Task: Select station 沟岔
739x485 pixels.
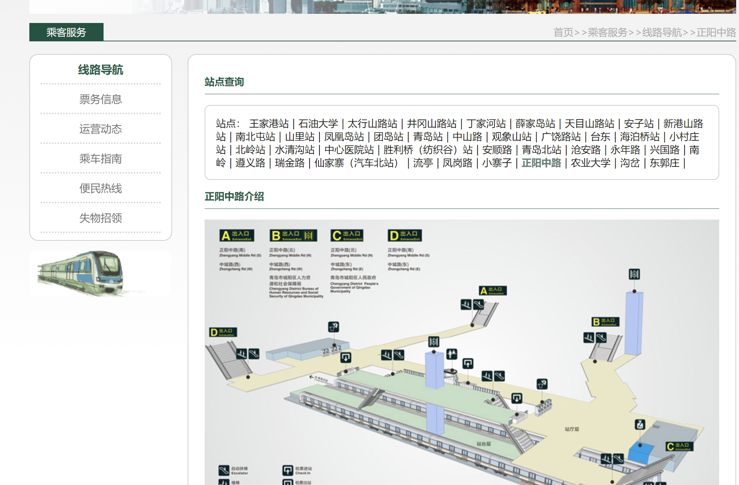Action: [630, 163]
